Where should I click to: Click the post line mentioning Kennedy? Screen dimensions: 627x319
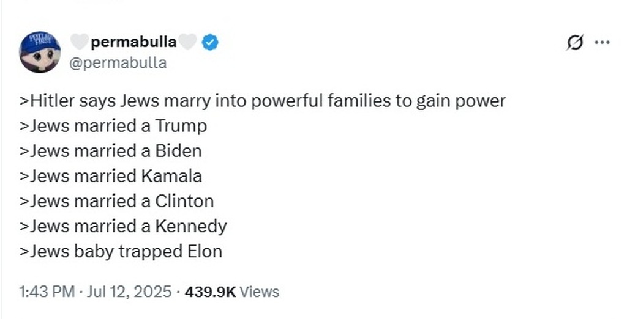pyautogui.click(x=123, y=226)
